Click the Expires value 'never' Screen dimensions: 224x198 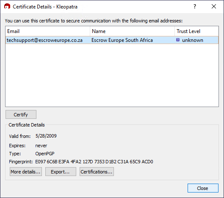(x=41, y=146)
